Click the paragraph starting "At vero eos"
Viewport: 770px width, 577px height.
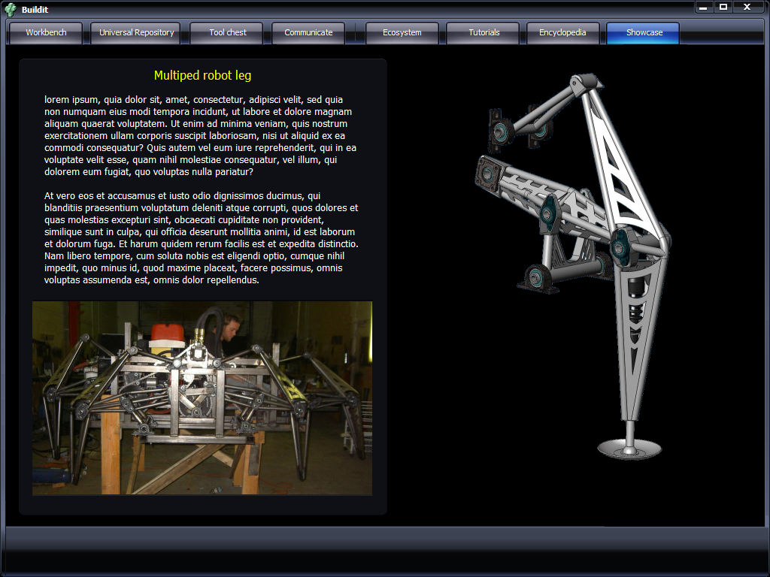click(x=201, y=237)
